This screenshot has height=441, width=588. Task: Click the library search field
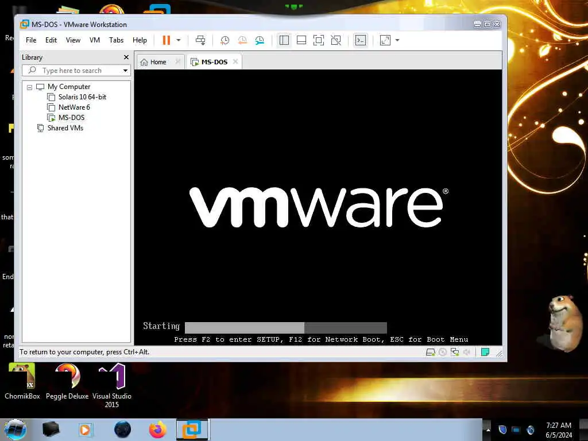(77, 71)
